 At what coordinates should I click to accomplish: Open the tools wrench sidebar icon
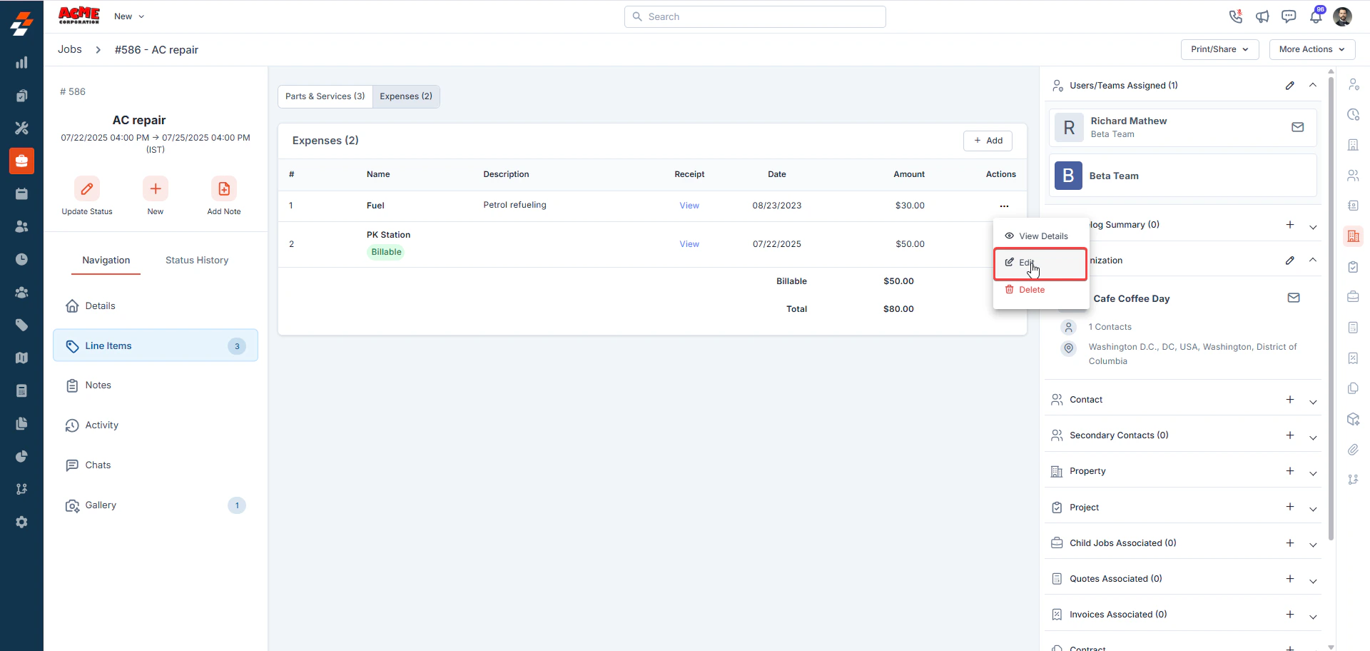(21, 128)
